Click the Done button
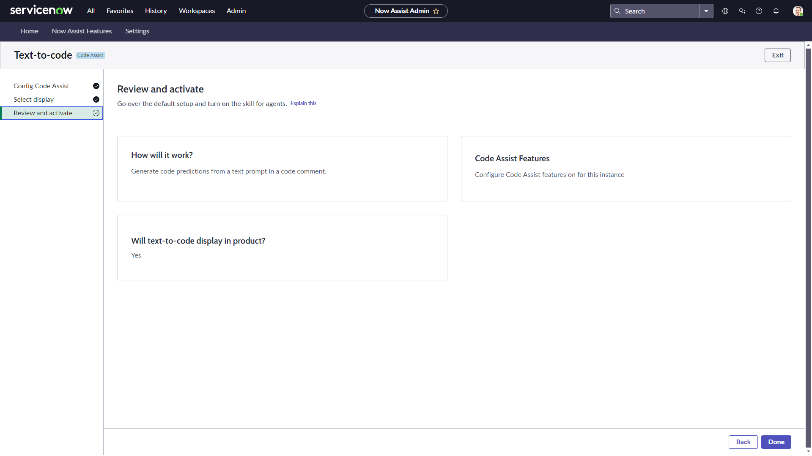 776,442
